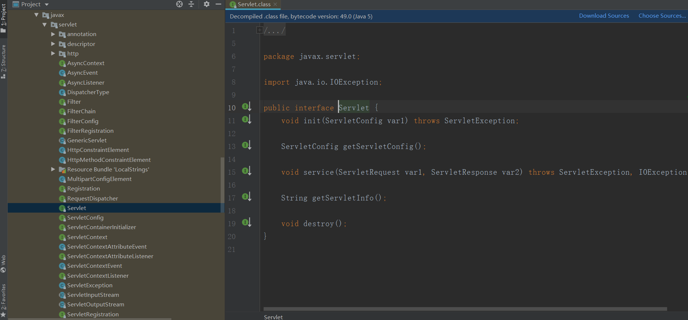The image size is (688, 320).
Task: Expand the http package
Action: click(53, 53)
